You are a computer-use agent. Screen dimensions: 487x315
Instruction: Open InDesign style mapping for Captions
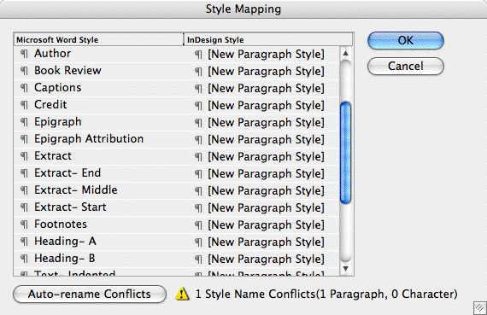pos(267,89)
